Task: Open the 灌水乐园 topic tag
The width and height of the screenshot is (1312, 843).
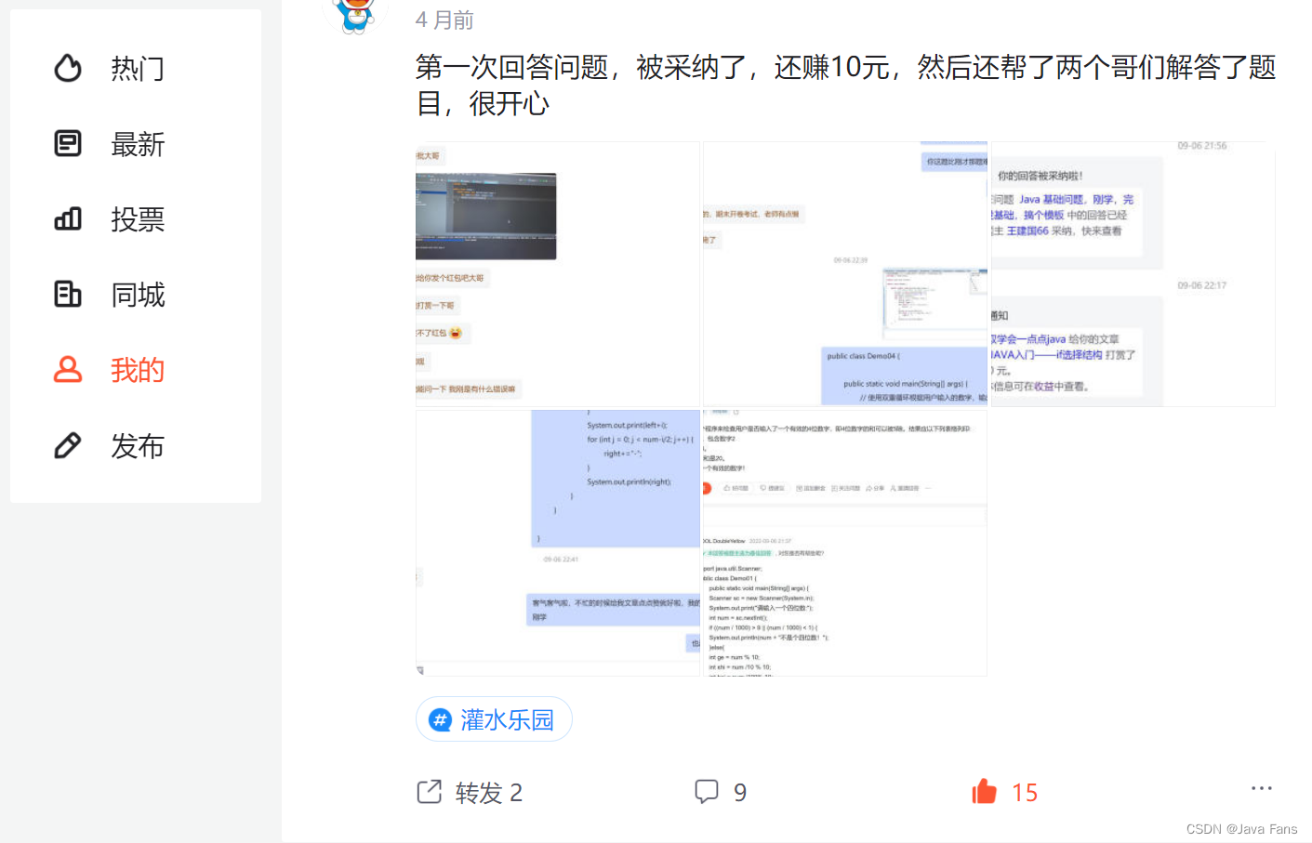Action: pyautogui.click(x=494, y=719)
